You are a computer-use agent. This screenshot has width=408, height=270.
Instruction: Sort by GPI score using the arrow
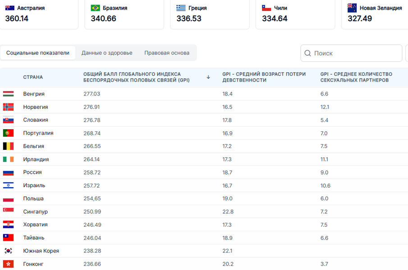coord(208,77)
